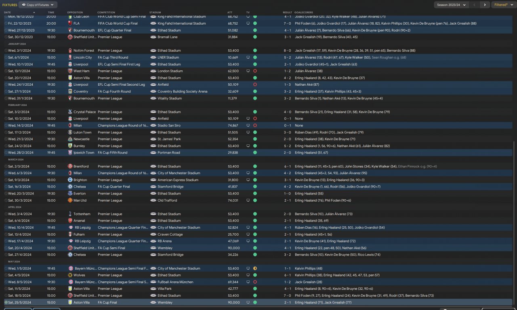The height and width of the screenshot is (310, 517).
Task: Tick the row selector for Wed, 14/2/2024
Action: pos(6,125)
